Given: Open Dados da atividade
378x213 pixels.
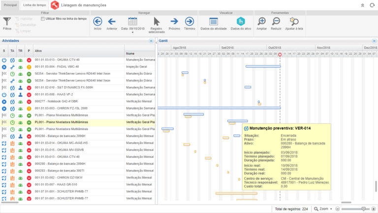Looking at the screenshot, I should tap(214, 23).
